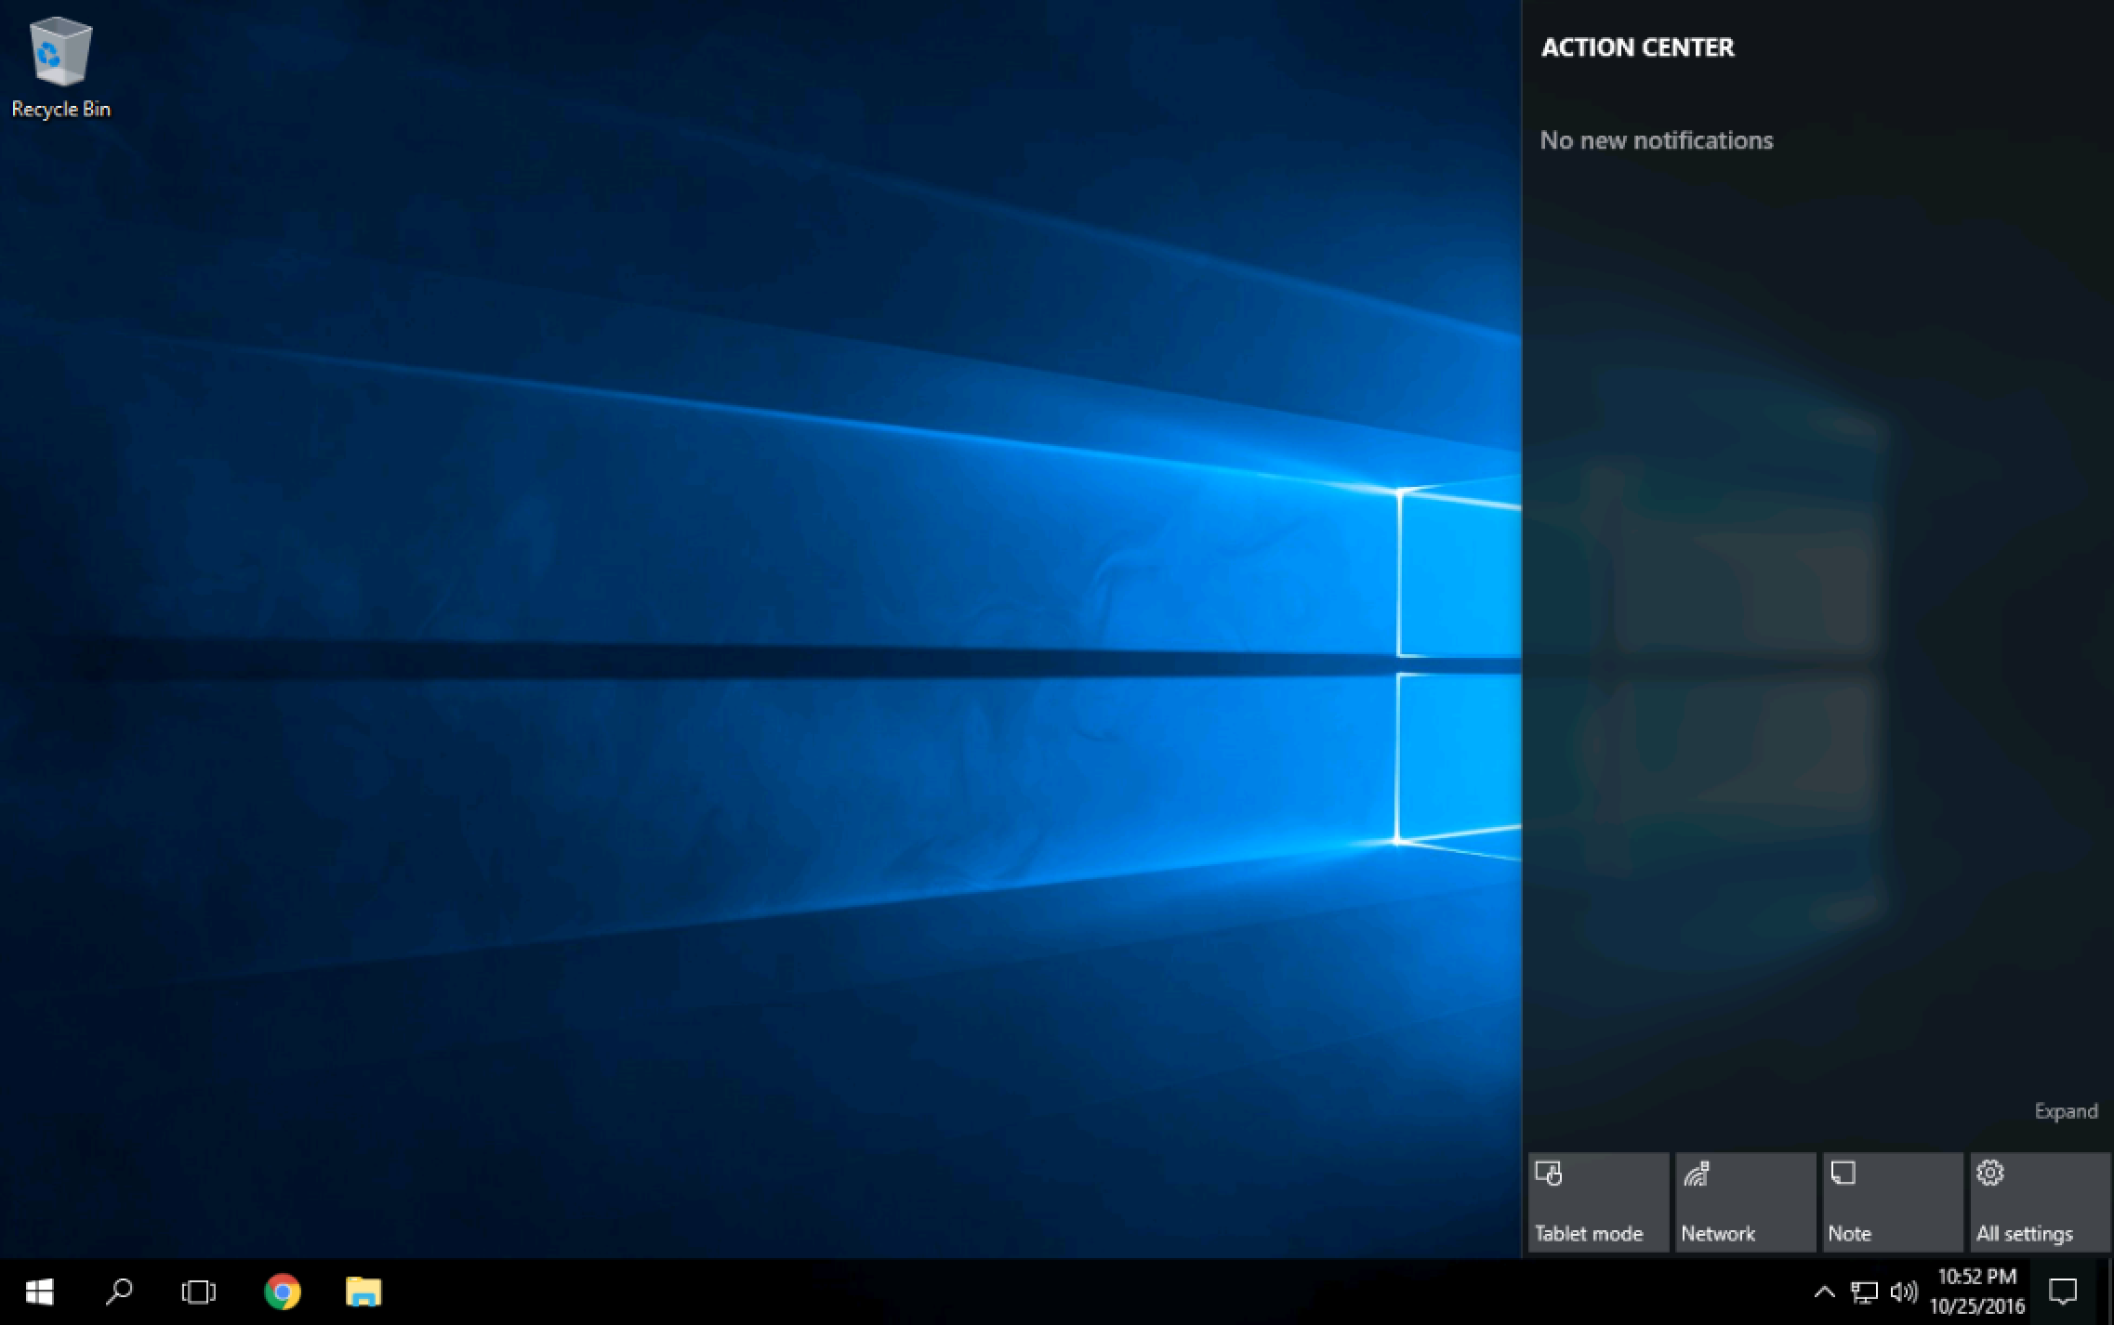The width and height of the screenshot is (2114, 1325).
Task: Close Action Center via taskbar notification icon
Action: [x=2063, y=1292]
